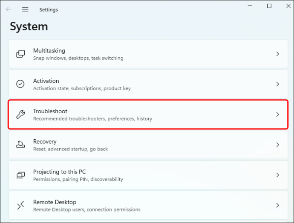The width and height of the screenshot is (294, 223).
Task: Open the hamburger navigation menu
Action: (25, 9)
